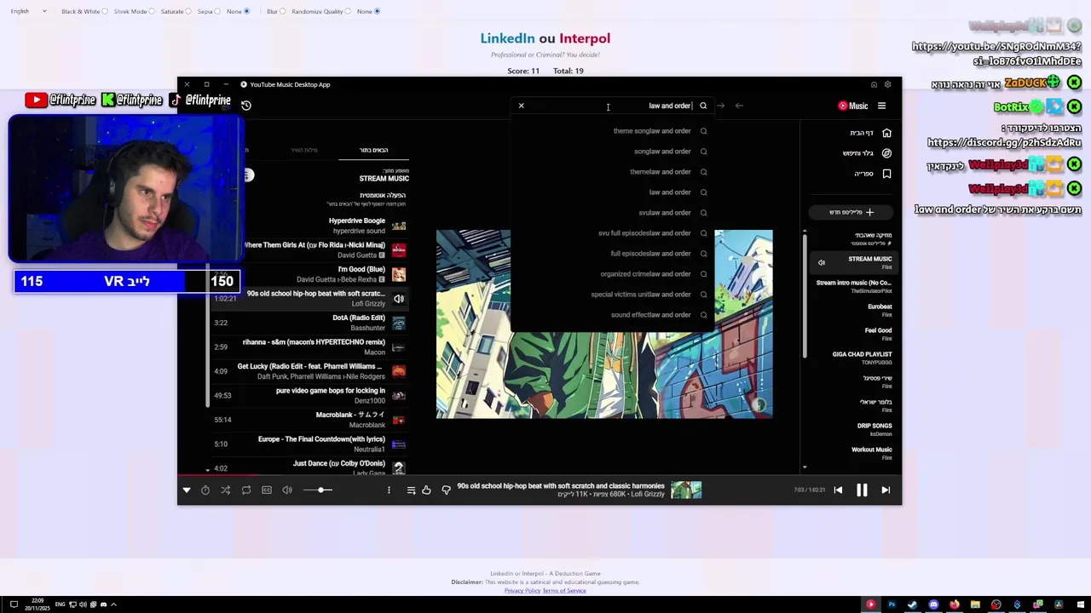Open the YouTube Music hamburger menu
This screenshot has height=613, width=1091.
click(881, 106)
